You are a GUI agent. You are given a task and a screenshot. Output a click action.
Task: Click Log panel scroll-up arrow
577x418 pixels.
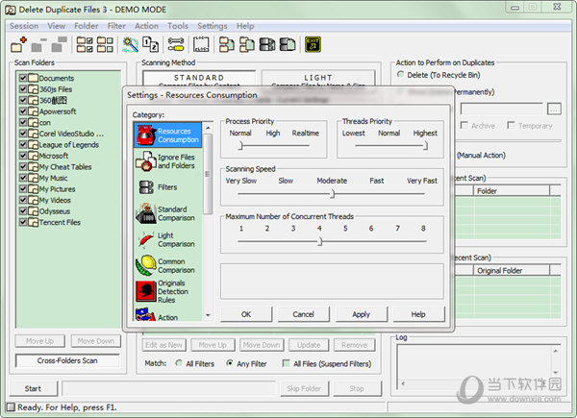(556, 352)
